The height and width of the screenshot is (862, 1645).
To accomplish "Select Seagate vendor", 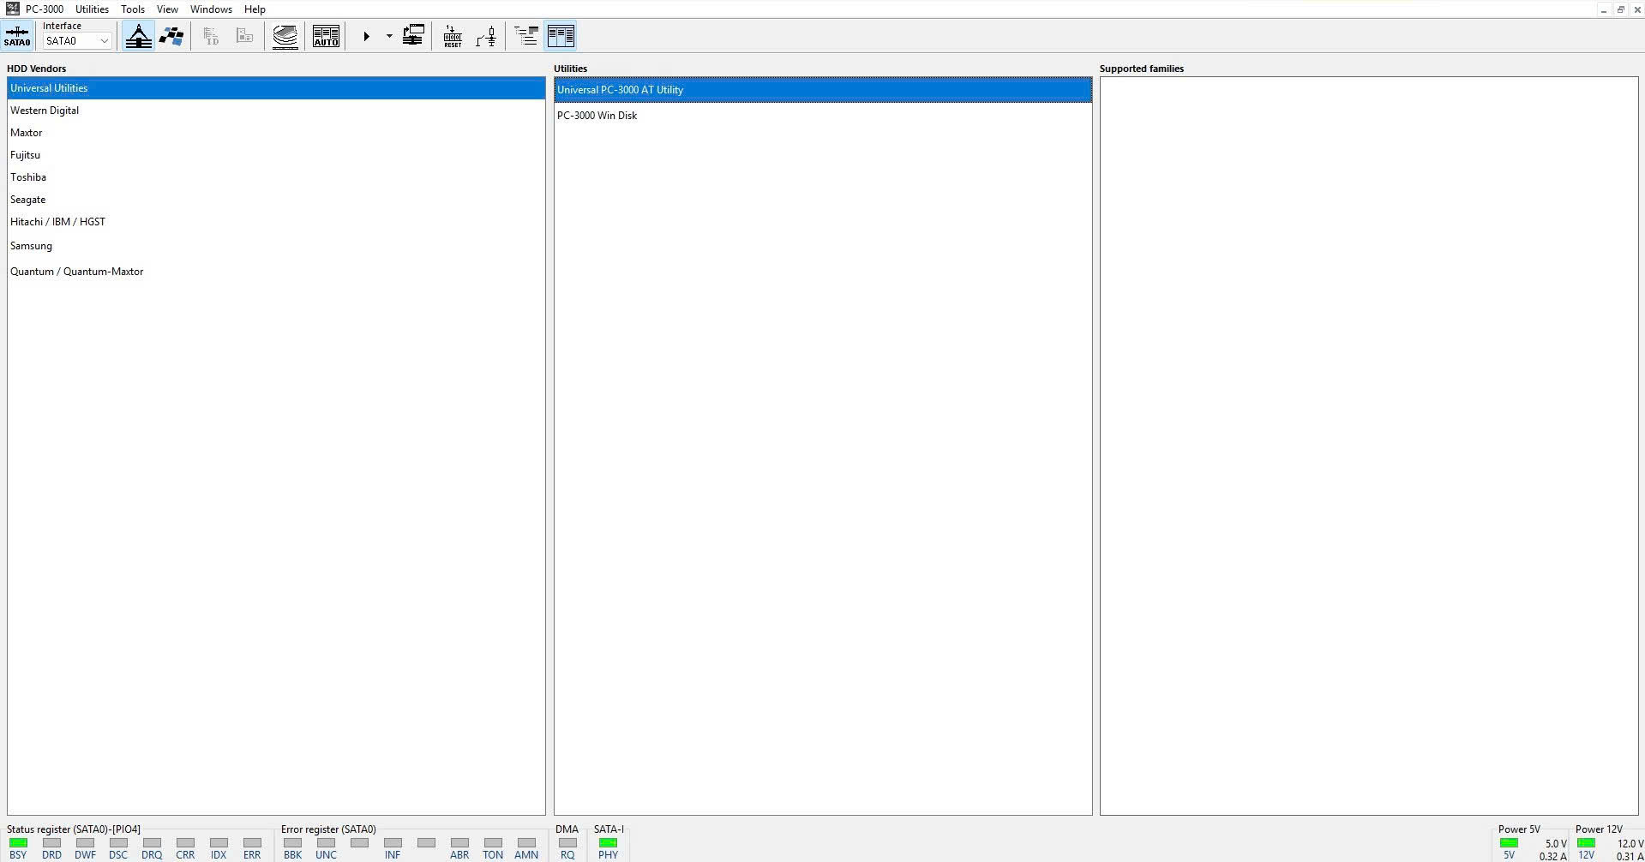I will (x=276, y=200).
